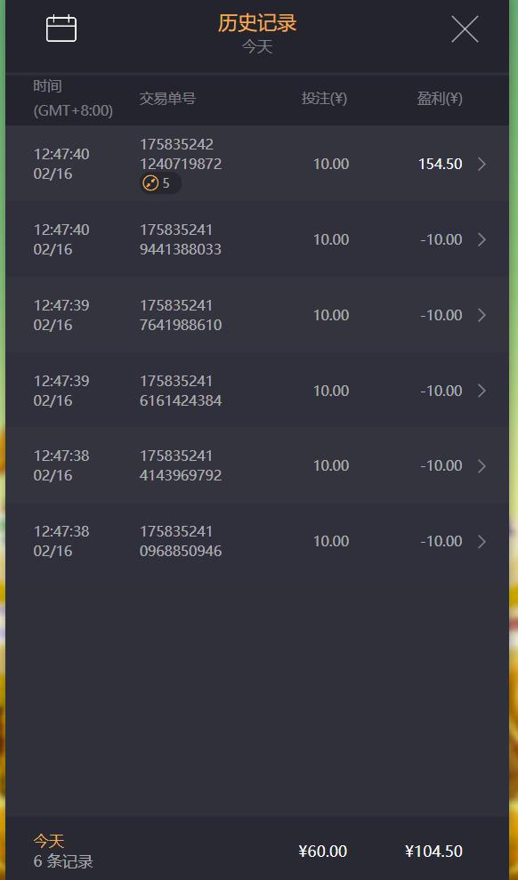
Task: Select transaction number 1758352417641988610
Action: point(181,315)
